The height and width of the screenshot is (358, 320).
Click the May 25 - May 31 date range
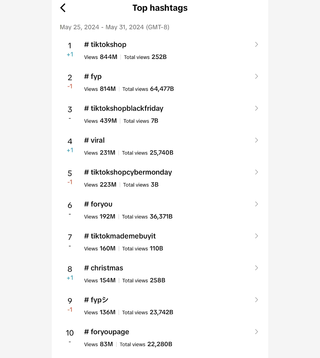tap(114, 27)
